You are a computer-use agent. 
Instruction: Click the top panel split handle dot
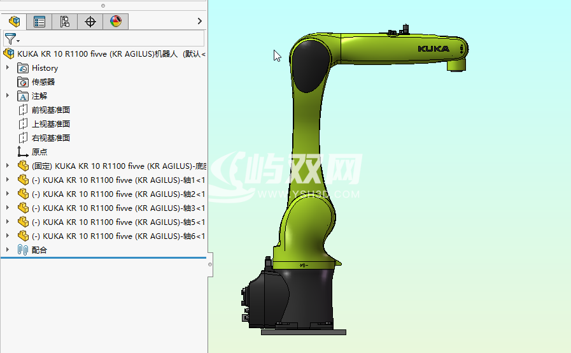103,6
